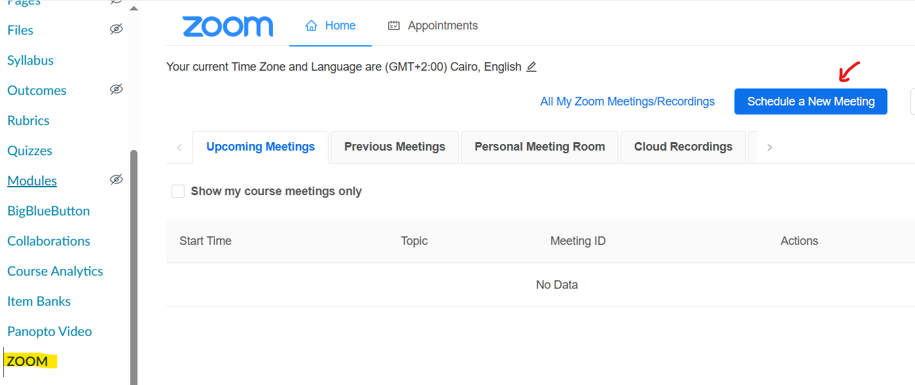Select the Personal Meeting Room tab
915x385 pixels.
539,147
